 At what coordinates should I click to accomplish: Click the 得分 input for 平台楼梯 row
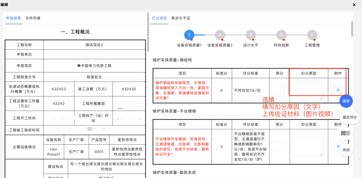[x=278, y=146]
